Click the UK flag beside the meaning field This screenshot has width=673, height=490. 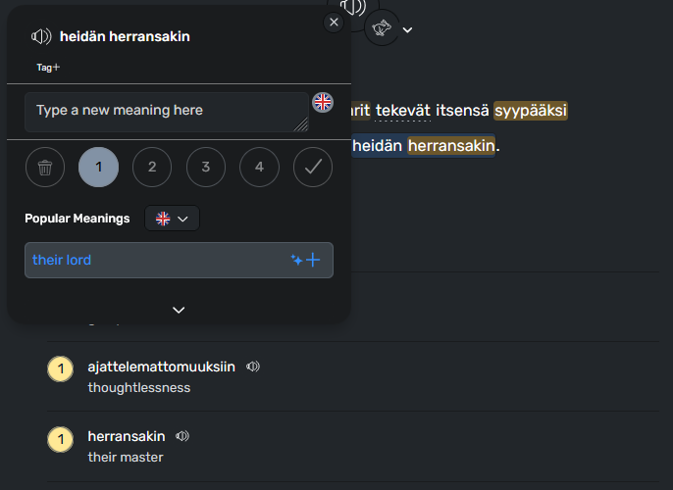323,103
